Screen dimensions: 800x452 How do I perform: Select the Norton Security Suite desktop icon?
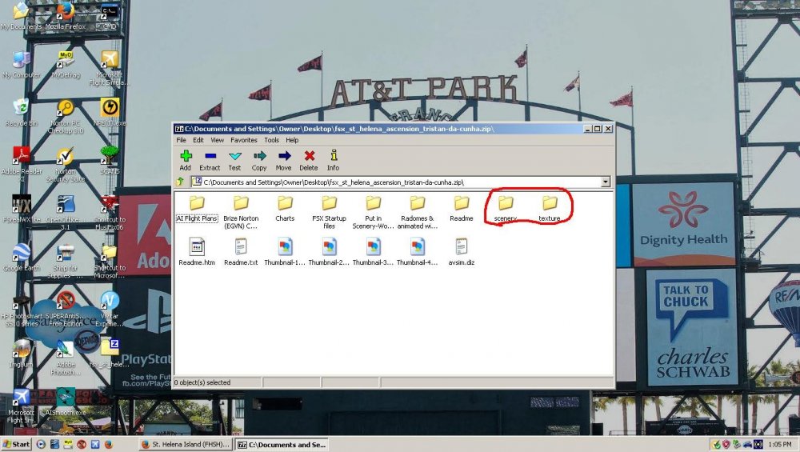tap(66, 164)
